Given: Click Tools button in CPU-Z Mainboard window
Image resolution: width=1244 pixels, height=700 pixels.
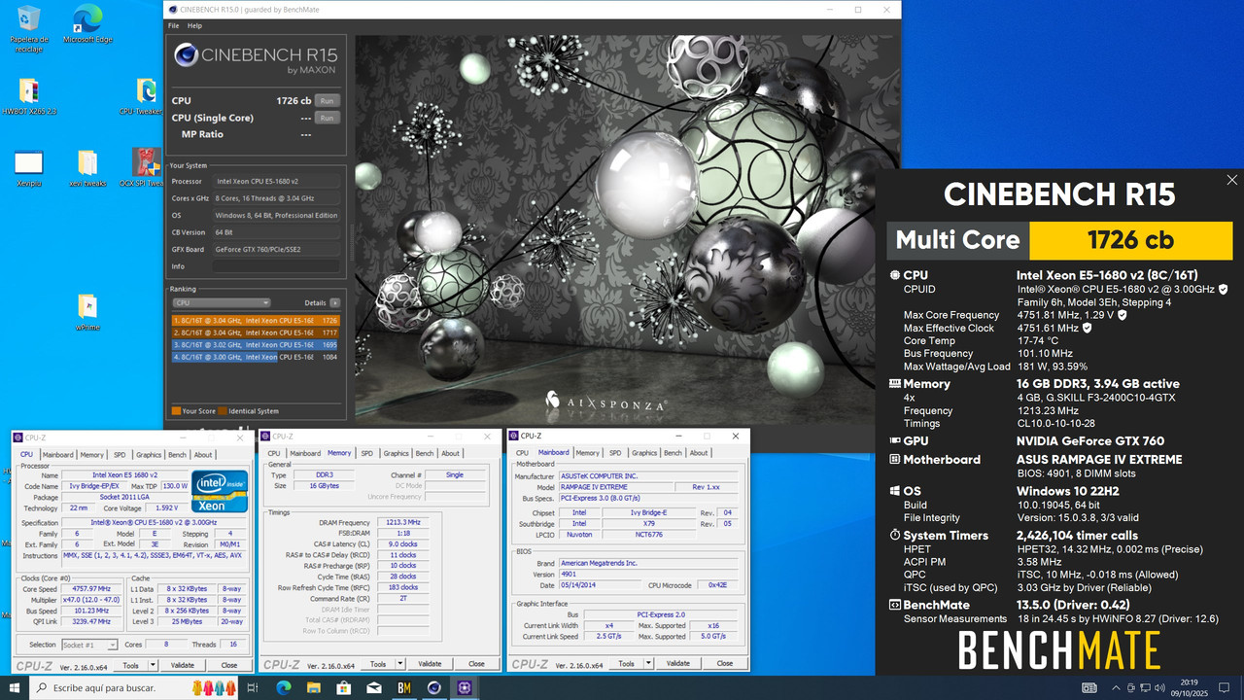Looking at the screenshot, I should coord(625,664).
